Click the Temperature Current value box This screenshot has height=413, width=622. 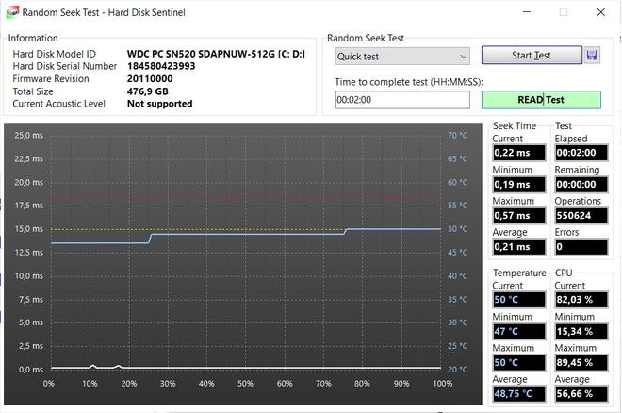pyautogui.click(x=517, y=300)
